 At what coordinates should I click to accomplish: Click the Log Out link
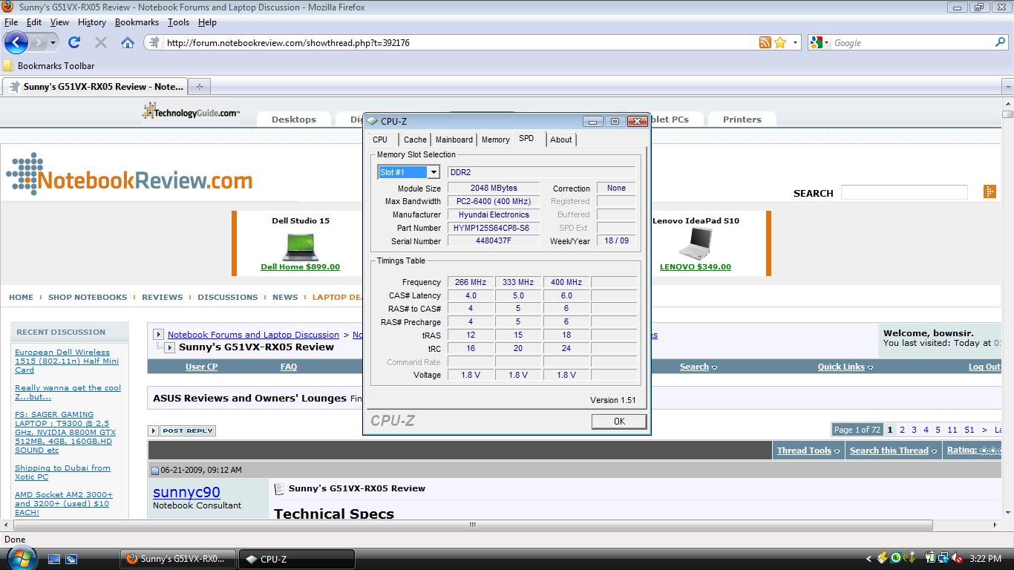point(984,367)
